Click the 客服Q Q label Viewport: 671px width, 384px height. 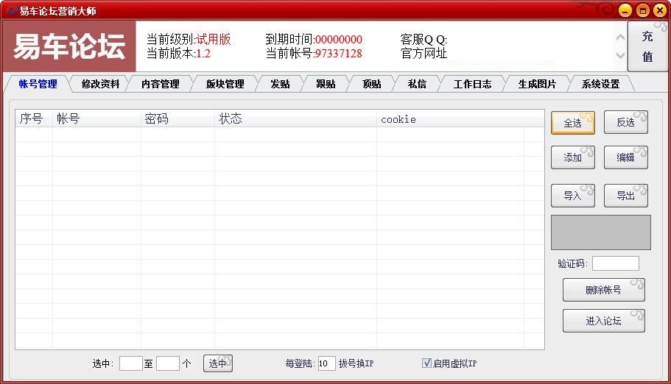coord(424,39)
